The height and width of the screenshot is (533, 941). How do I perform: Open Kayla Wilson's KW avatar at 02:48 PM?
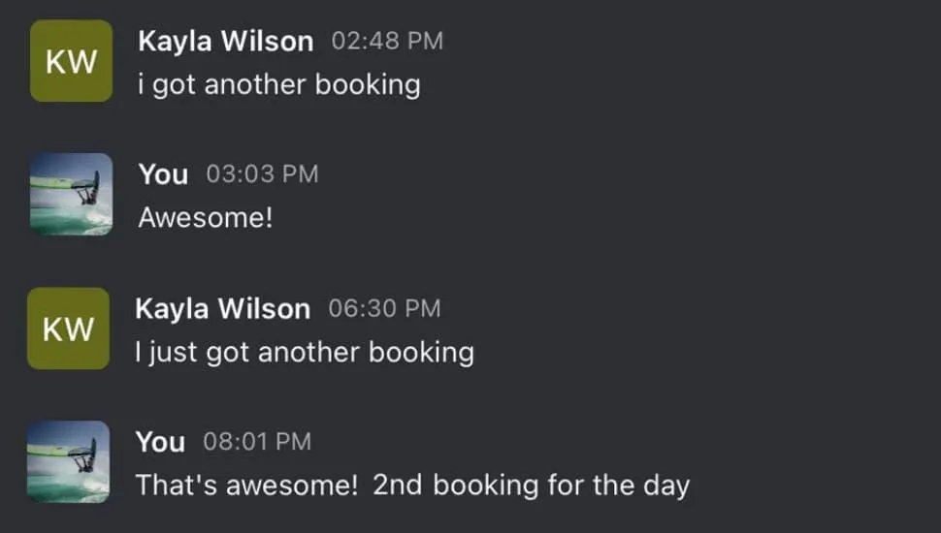pyautogui.click(x=72, y=60)
